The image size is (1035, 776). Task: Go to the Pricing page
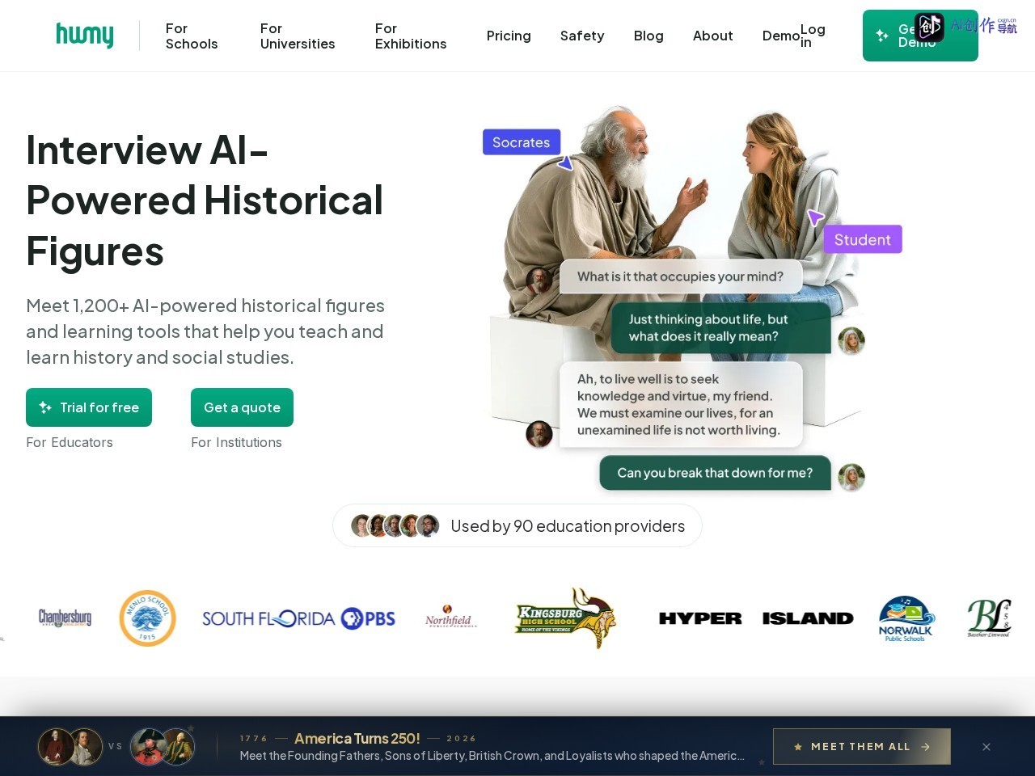click(x=509, y=36)
